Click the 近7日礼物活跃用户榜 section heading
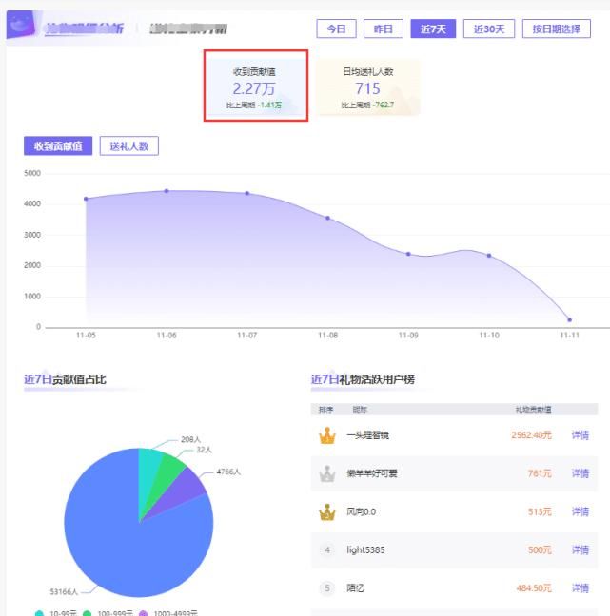This screenshot has width=610, height=616. point(363,379)
